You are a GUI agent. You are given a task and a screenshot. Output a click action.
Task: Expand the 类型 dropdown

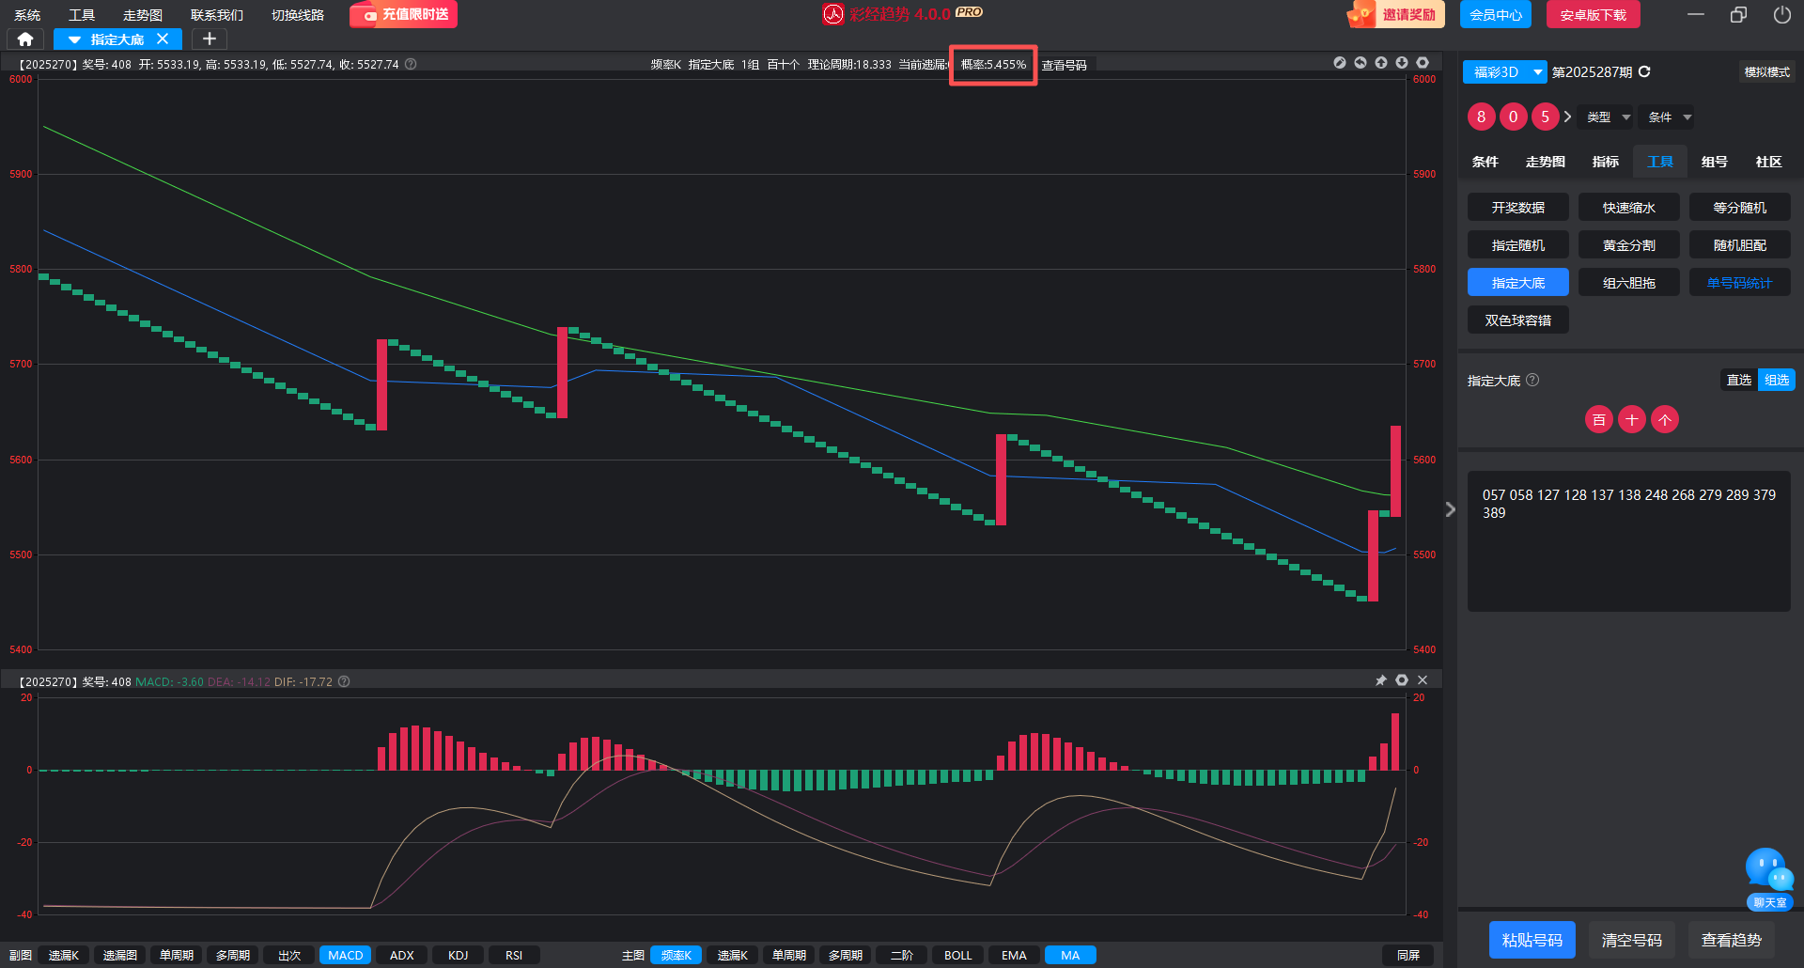tap(1608, 117)
